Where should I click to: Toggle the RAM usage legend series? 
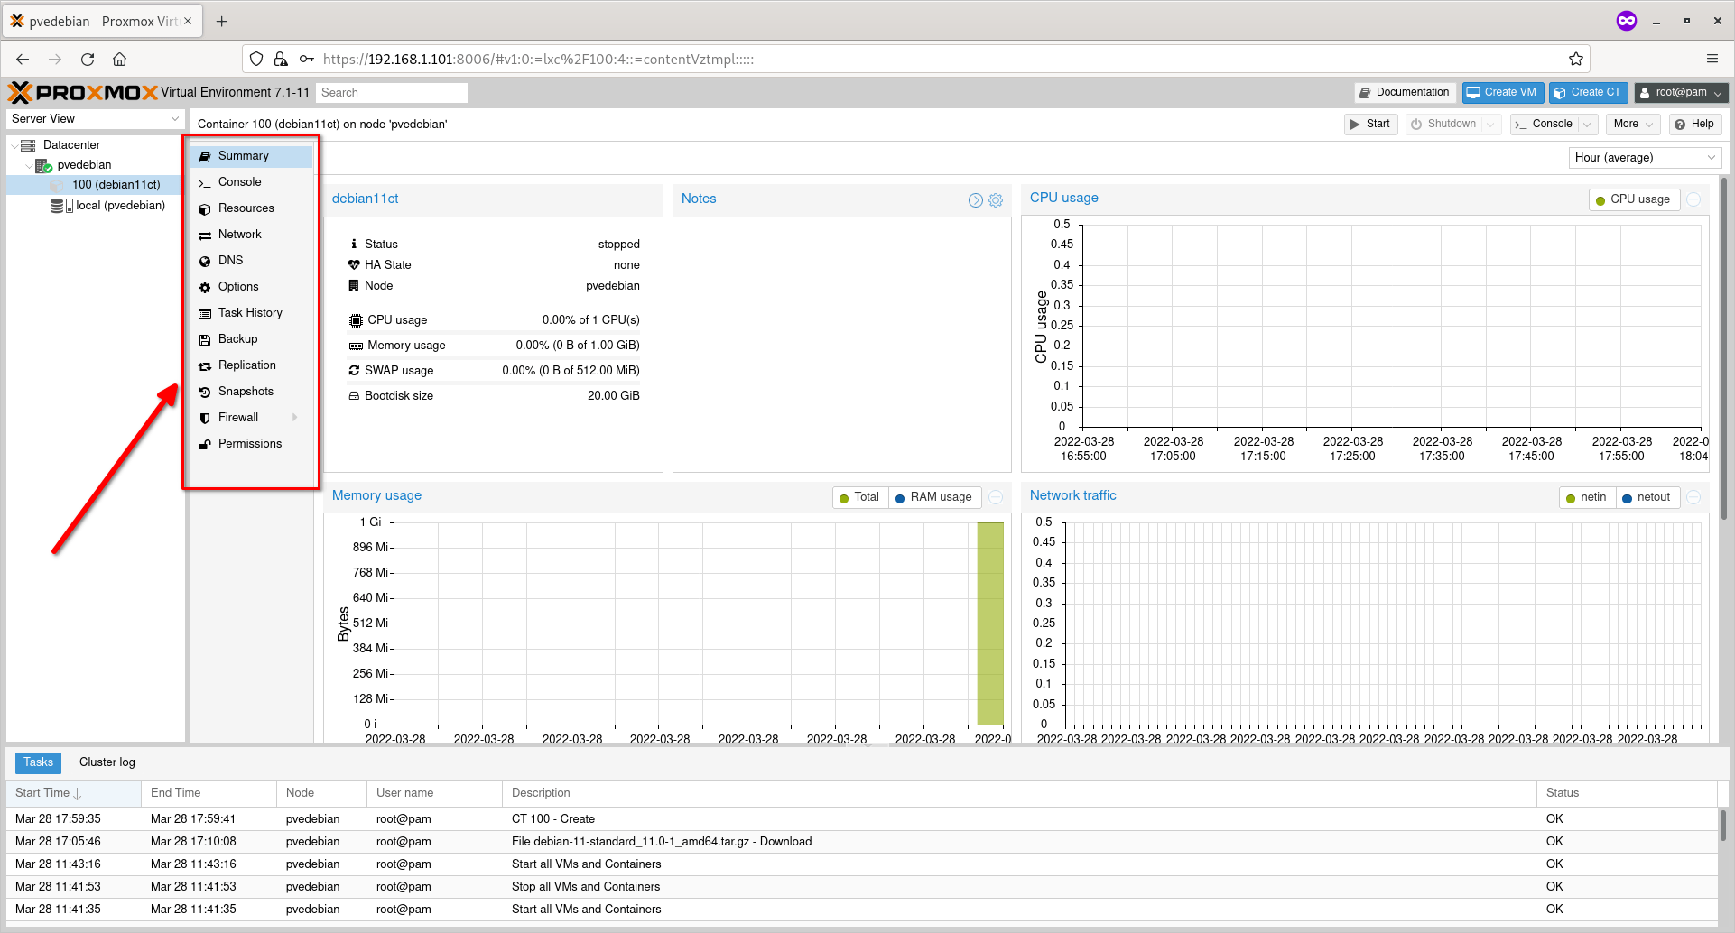934,497
